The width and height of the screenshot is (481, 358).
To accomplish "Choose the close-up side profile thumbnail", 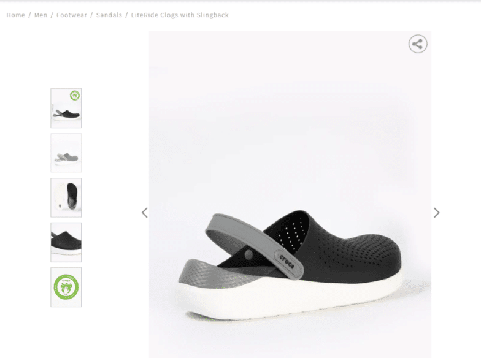I will click(x=66, y=243).
